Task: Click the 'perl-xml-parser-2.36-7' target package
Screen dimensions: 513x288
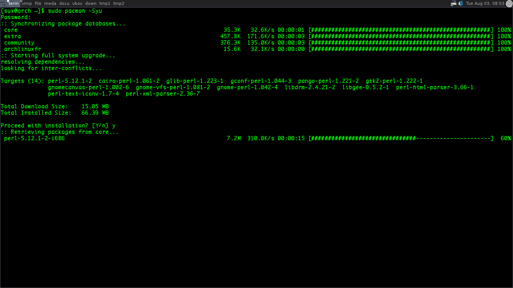Action: (163, 94)
